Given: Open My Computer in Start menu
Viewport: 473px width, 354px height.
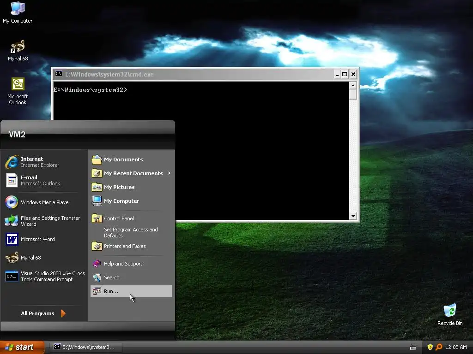Looking at the screenshot, I should [x=131, y=201].
